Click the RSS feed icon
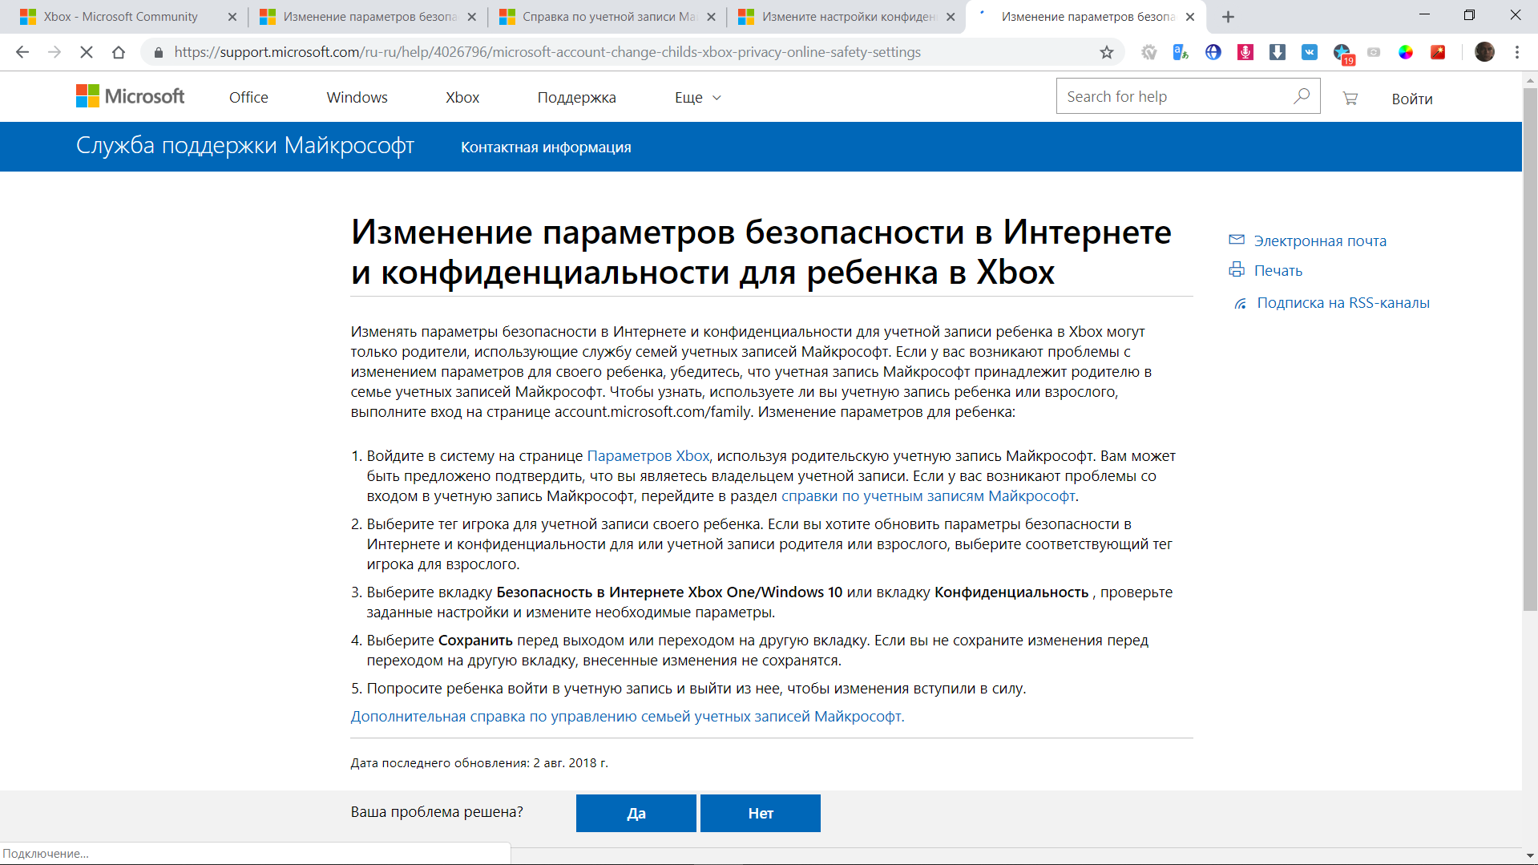Image resolution: width=1538 pixels, height=865 pixels. point(1240,303)
